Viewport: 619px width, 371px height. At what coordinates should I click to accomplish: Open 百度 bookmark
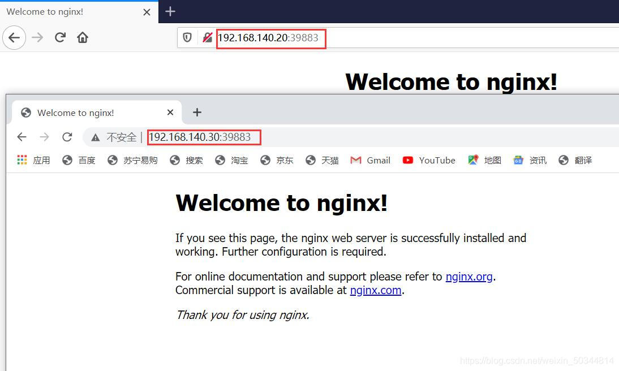coord(79,160)
